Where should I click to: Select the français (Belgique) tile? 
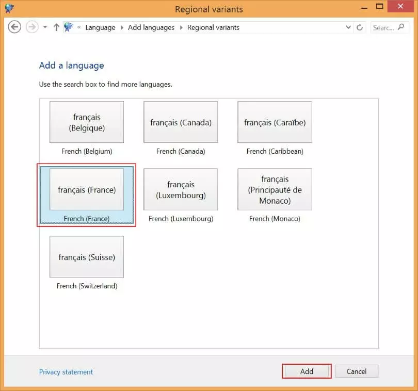coord(87,122)
